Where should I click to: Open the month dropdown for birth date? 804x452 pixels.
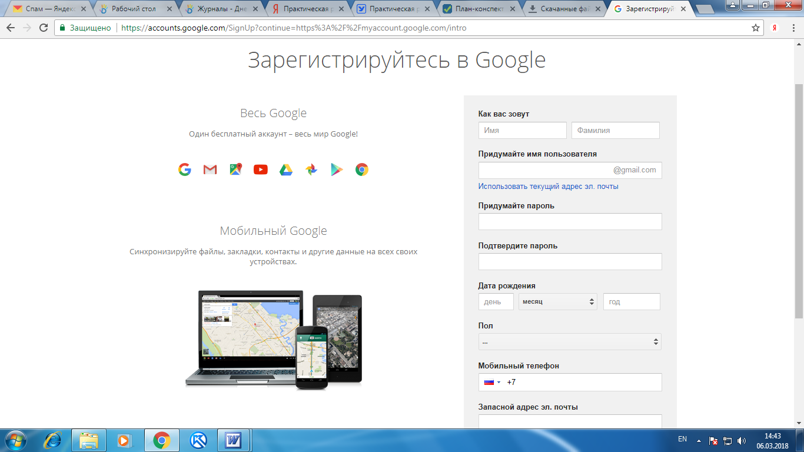pyautogui.click(x=558, y=301)
